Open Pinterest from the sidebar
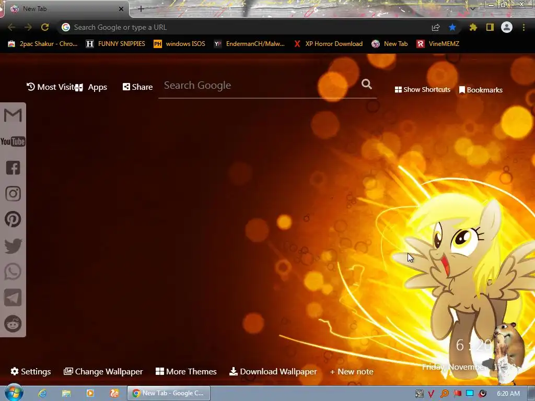The image size is (535, 401). (x=13, y=219)
